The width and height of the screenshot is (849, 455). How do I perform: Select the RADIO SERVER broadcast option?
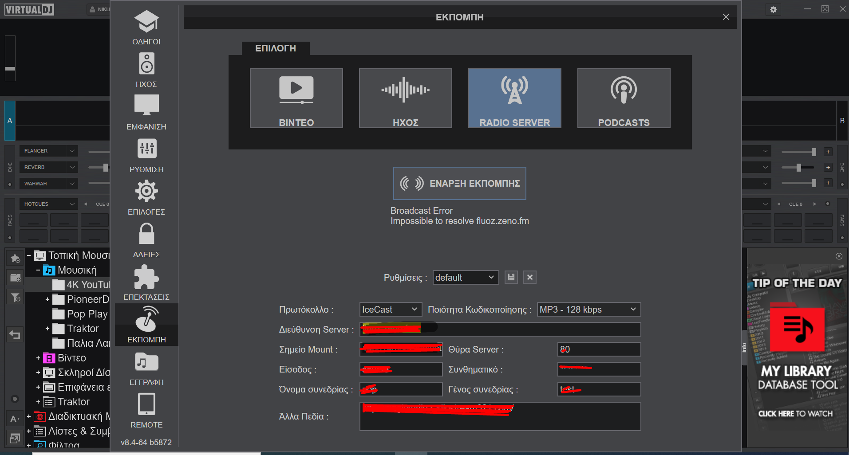(x=514, y=98)
